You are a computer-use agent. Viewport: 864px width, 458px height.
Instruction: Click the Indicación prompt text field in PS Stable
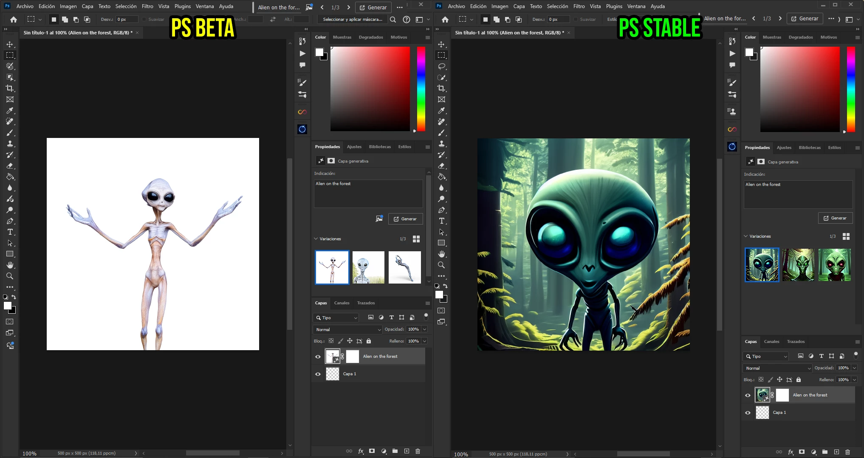[798, 194]
